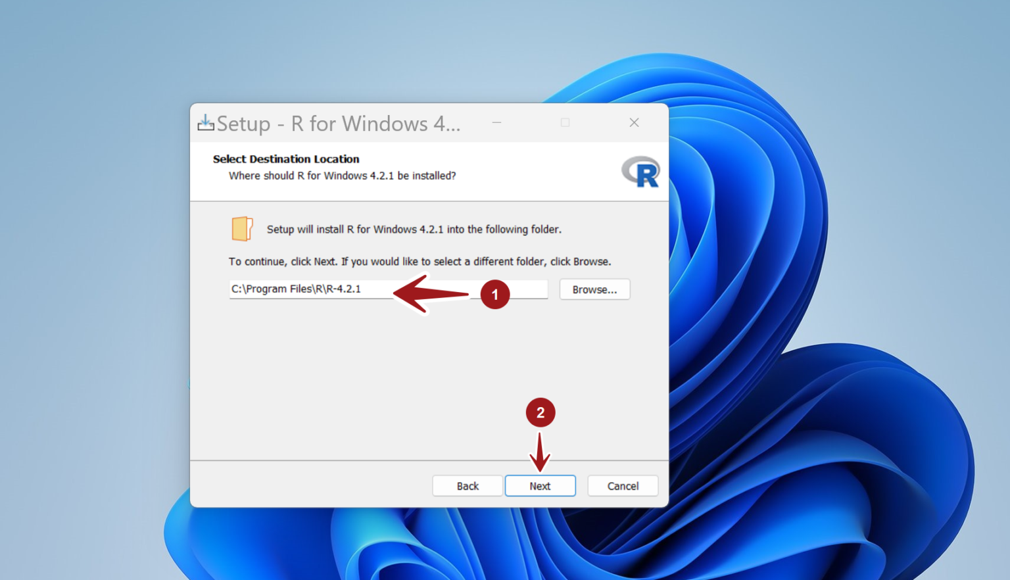Open Browse to pick a different folder
The height and width of the screenshot is (580, 1010).
594,289
